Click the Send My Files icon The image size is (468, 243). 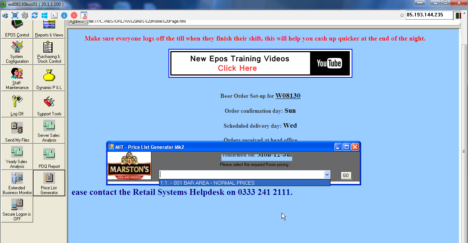pos(17,131)
